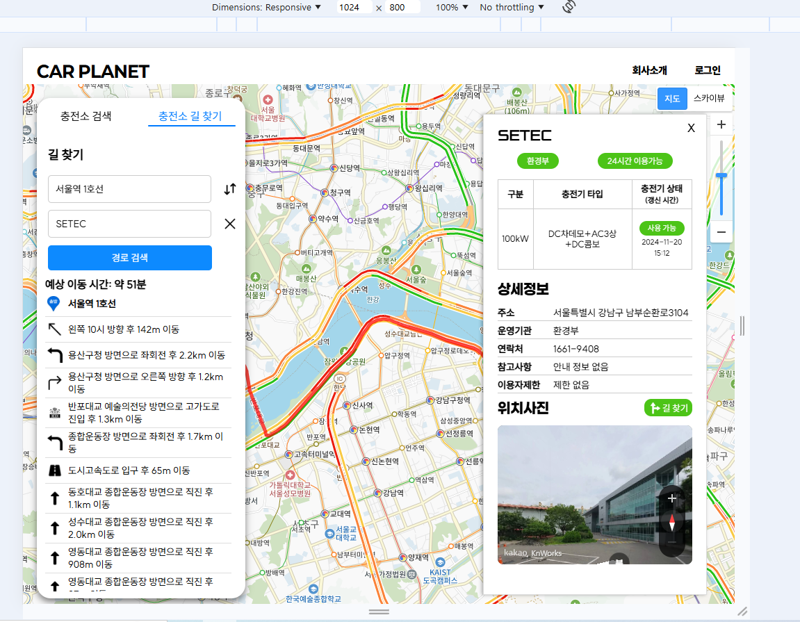Click straight arrow icon for 성수대교 직진
The width and height of the screenshot is (800, 622).
[x=55, y=527]
